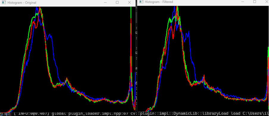269x116 pixels.
Task: Close the Histogram - Original window
Action: (x=129, y=2)
